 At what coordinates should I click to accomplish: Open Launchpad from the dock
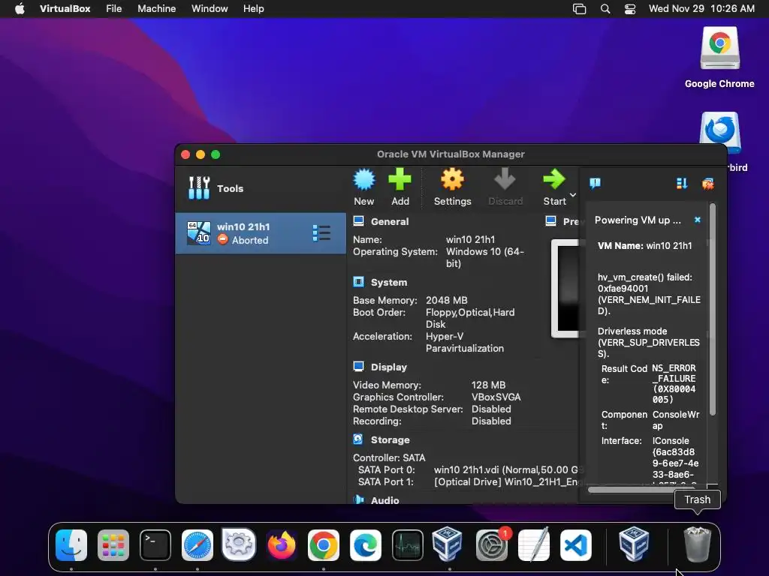(x=113, y=544)
